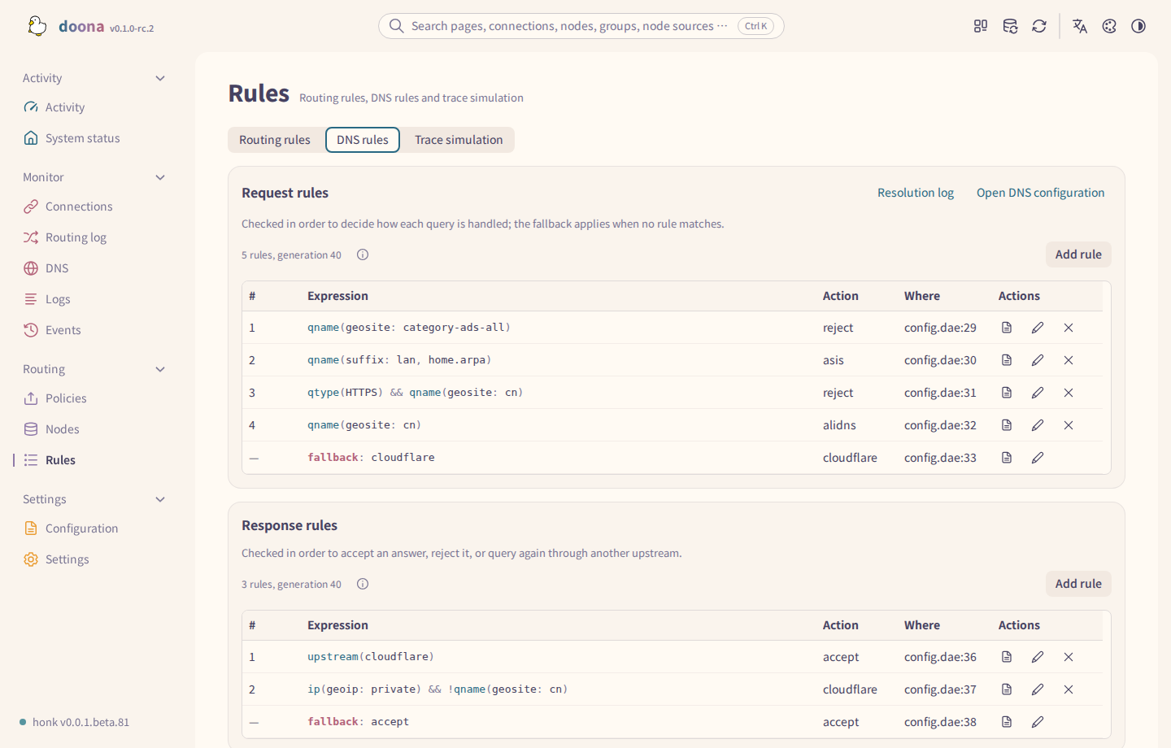Collapse the Monitor sidebar section
Image resolution: width=1171 pixels, height=748 pixels.
tap(160, 177)
